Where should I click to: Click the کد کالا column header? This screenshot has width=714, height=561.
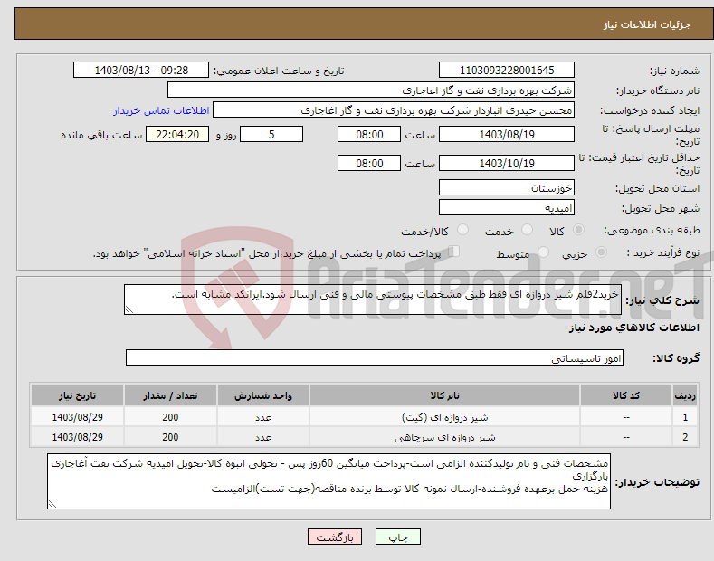point(626,395)
